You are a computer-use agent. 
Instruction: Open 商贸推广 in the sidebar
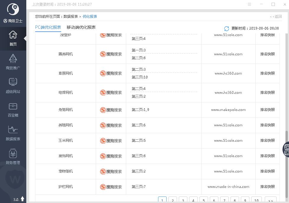(13, 62)
